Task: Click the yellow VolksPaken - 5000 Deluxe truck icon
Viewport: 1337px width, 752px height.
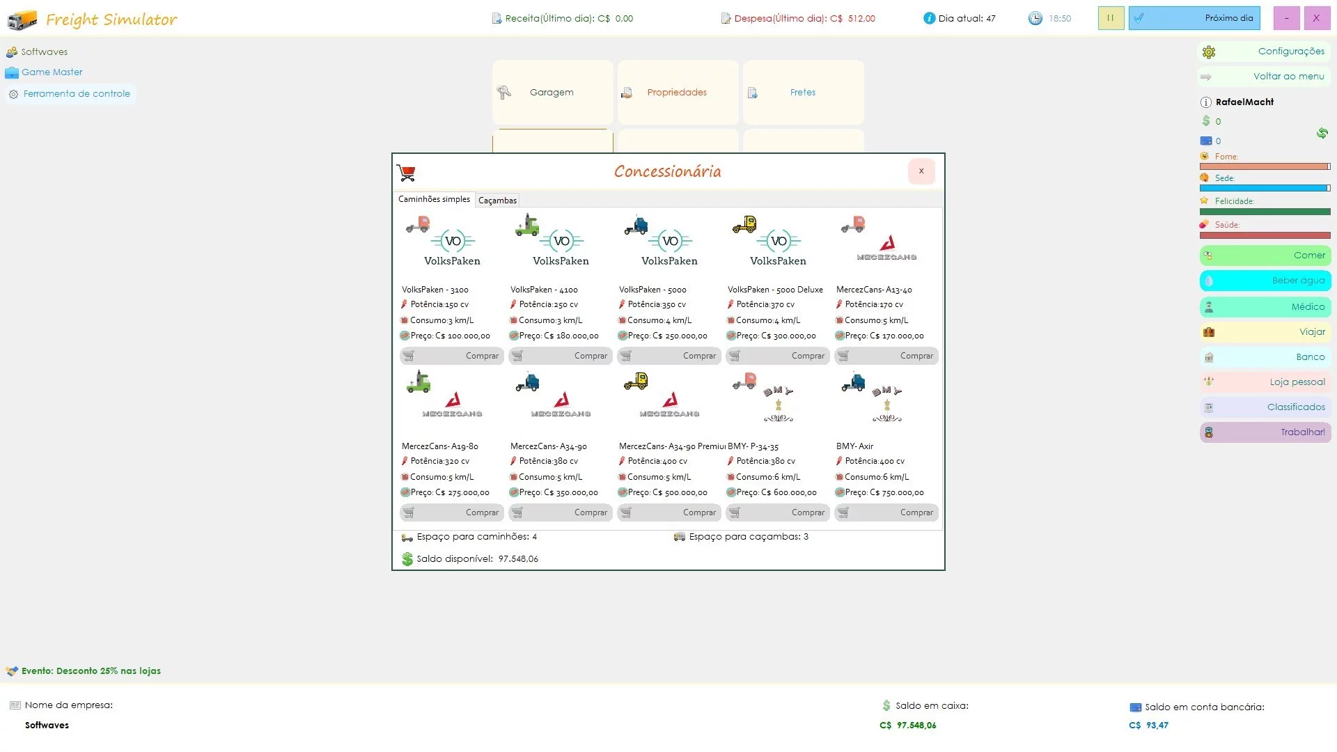Action: 744,224
